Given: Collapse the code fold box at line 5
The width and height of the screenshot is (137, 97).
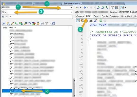Looking at the screenshot, I should (88, 39).
